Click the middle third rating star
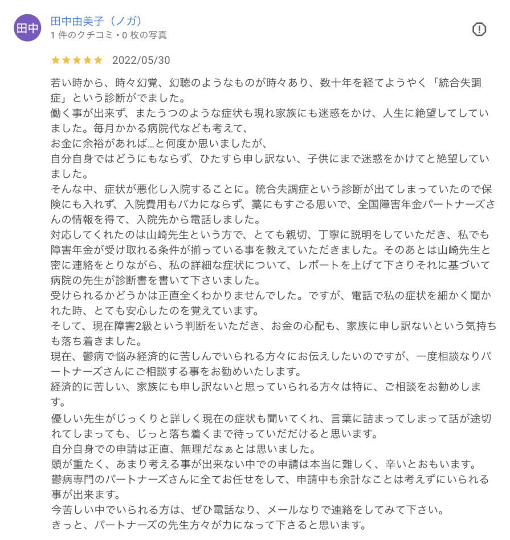 tap(77, 60)
